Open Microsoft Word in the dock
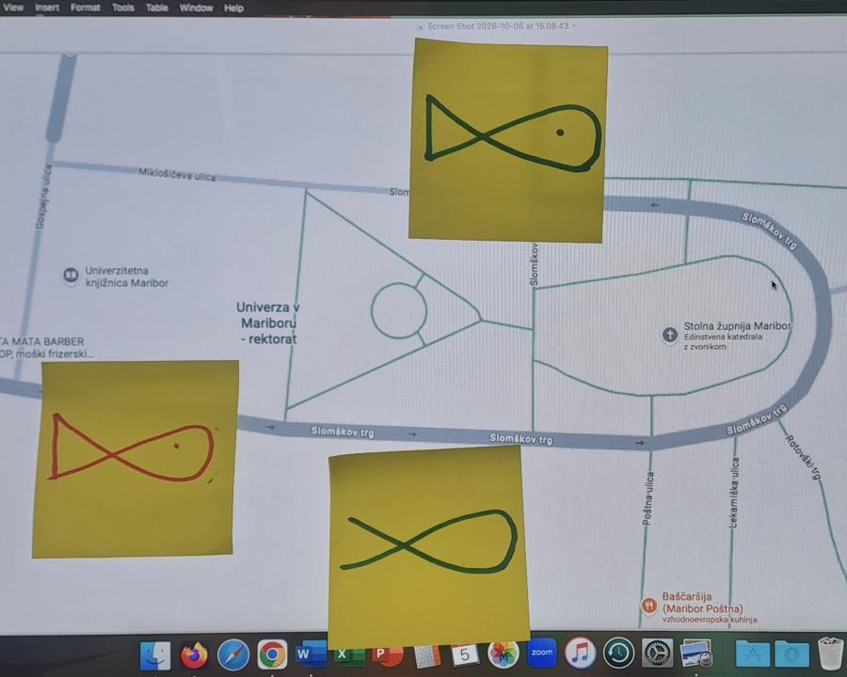 click(312, 654)
